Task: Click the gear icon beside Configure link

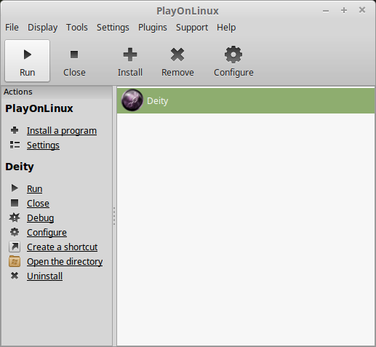Action: click(15, 232)
